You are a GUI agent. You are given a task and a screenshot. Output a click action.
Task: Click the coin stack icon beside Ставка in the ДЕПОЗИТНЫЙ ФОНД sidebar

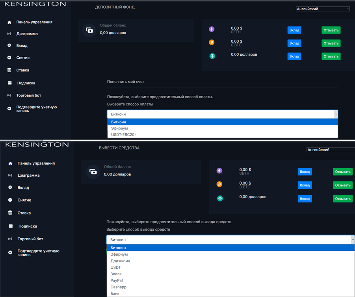click(x=9, y=70)
